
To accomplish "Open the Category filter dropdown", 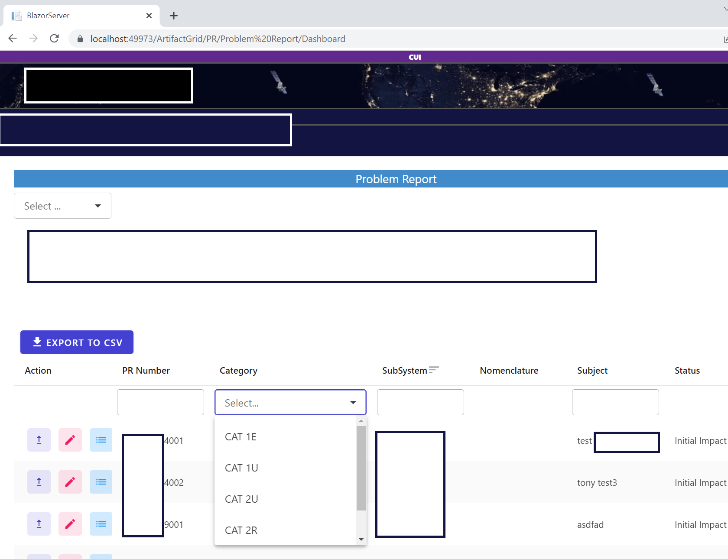I will point(290,402).
